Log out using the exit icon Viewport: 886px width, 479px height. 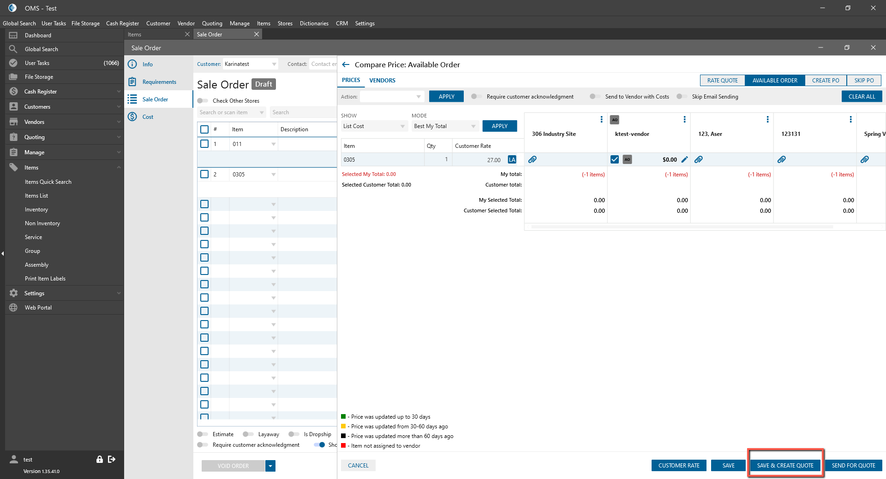pyautogui.click(x=112, y=459)
